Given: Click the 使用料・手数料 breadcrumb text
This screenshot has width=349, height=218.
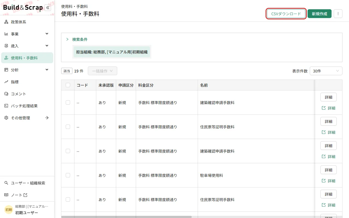Looking at the screenshot, I should coord(74,6).
